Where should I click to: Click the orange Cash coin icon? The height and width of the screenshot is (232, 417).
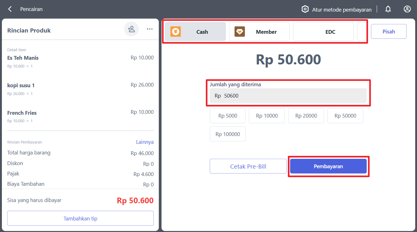(x=176, y=32)
